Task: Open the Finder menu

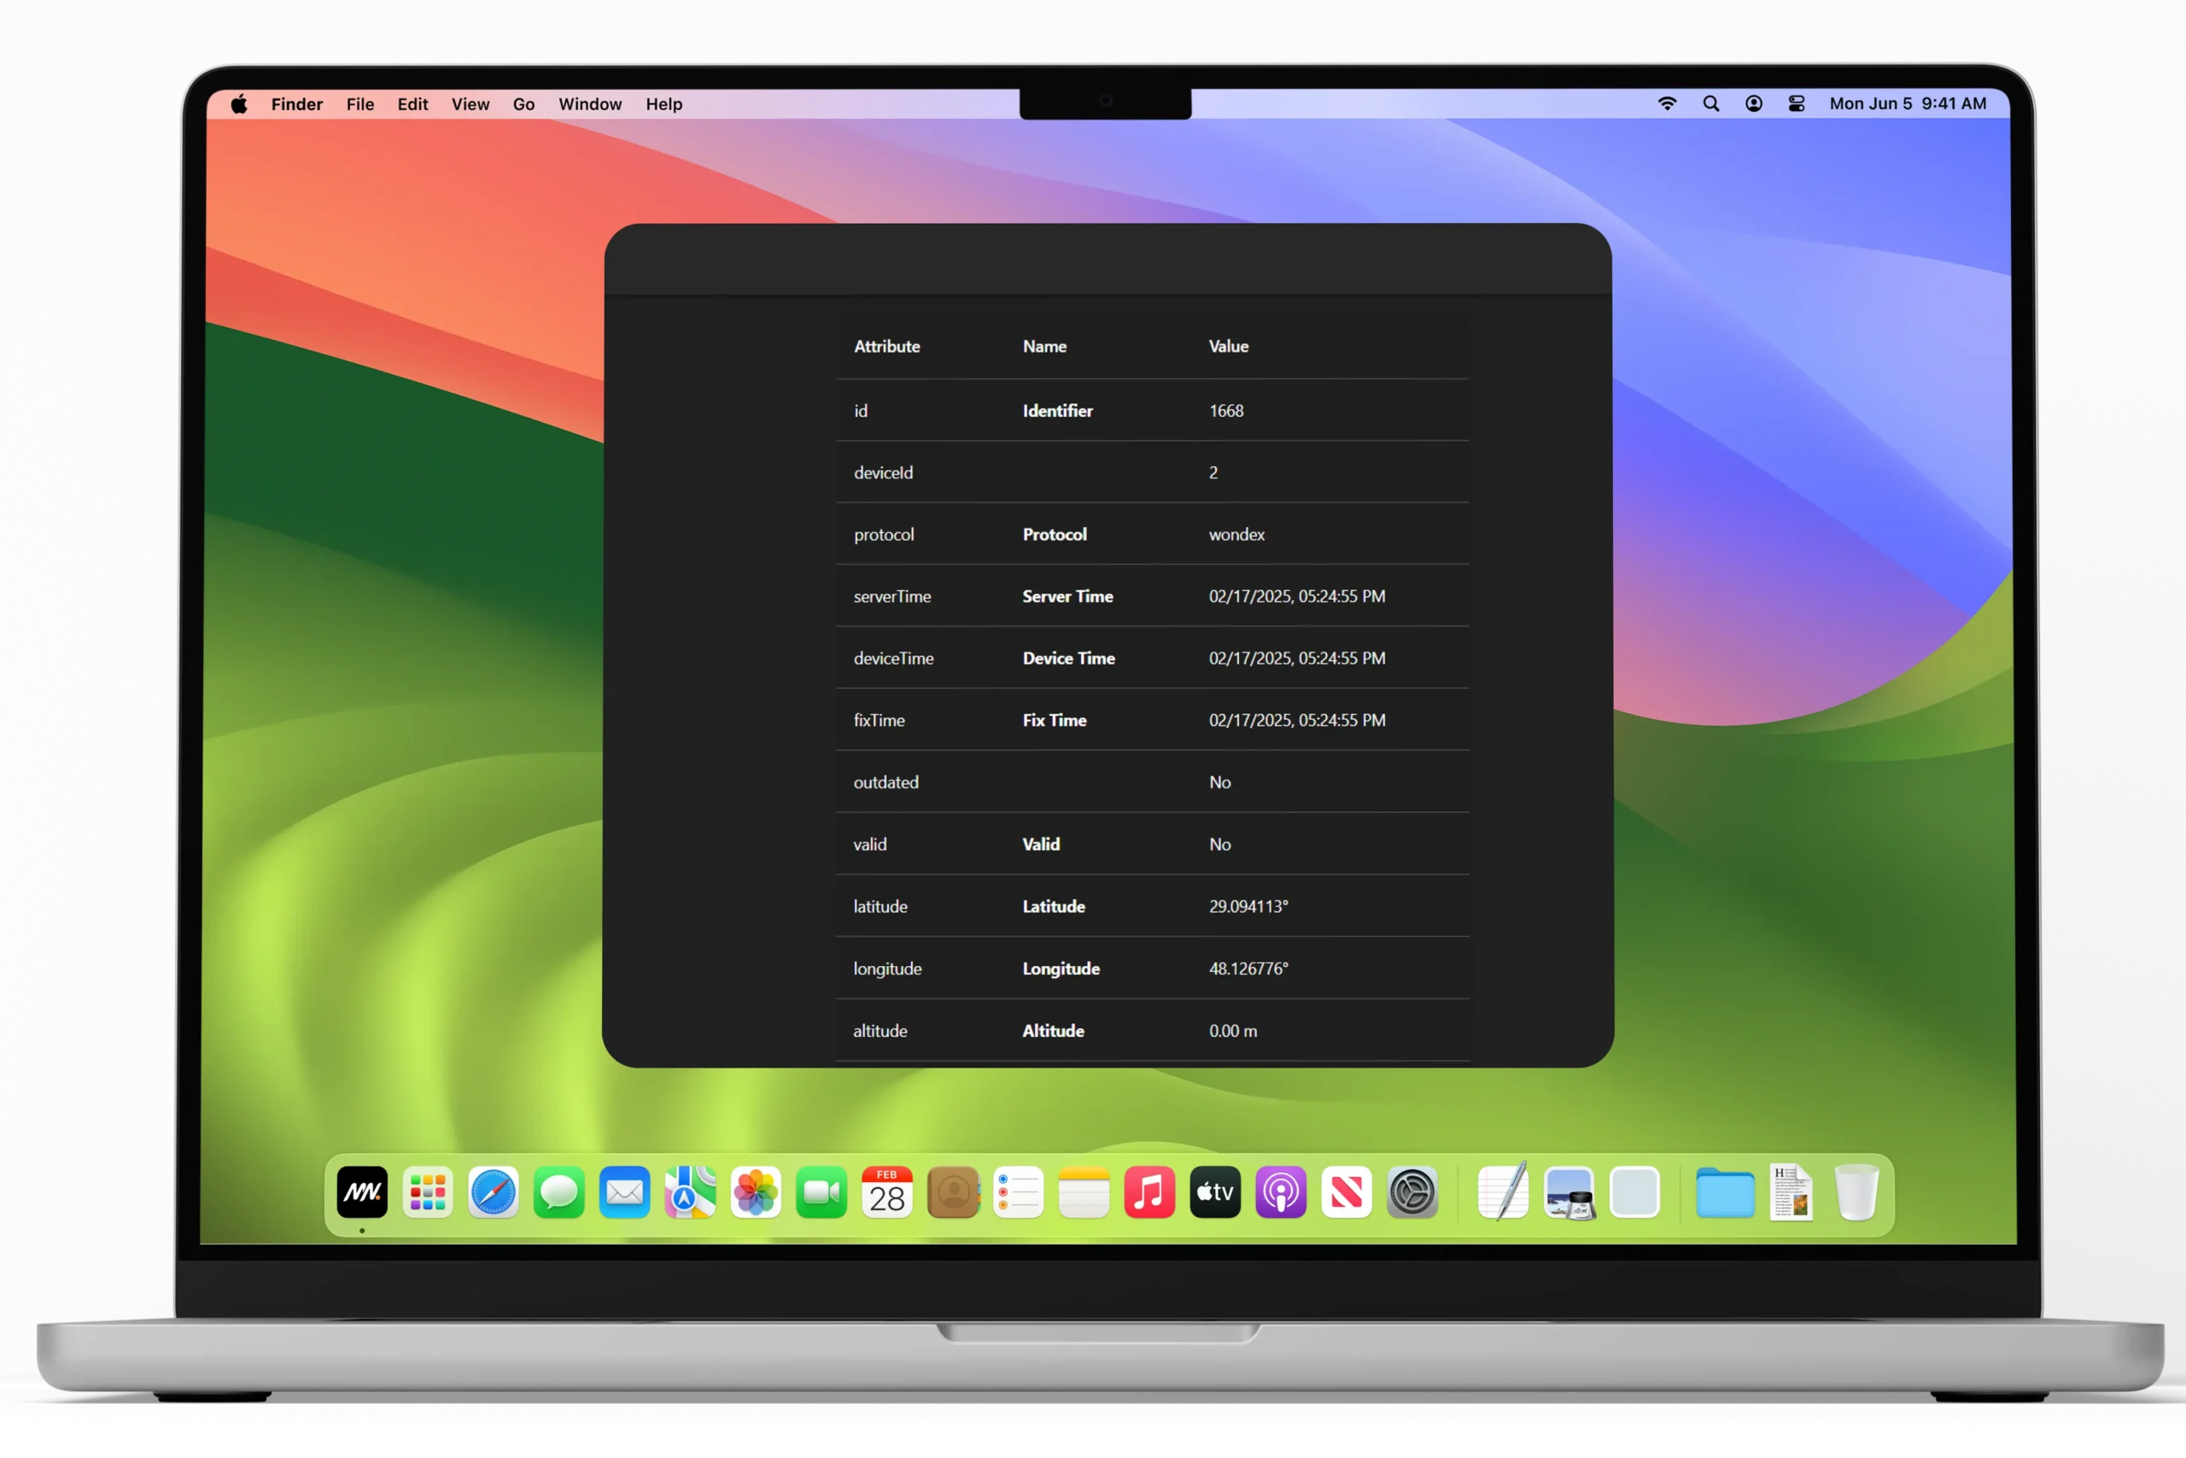Action: coord(296,104)
